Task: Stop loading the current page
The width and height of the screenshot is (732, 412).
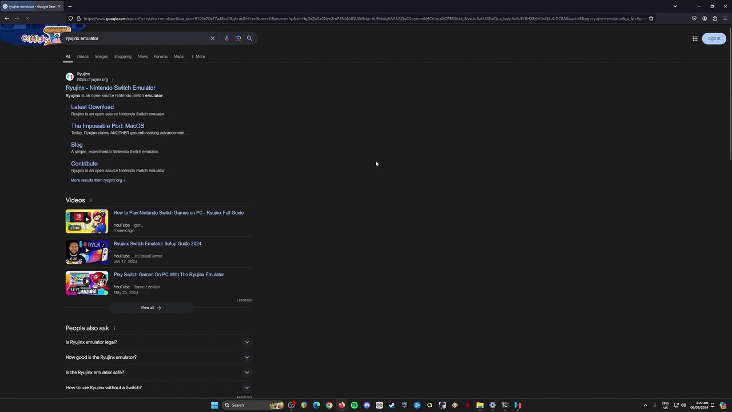Action: (27, 18)
